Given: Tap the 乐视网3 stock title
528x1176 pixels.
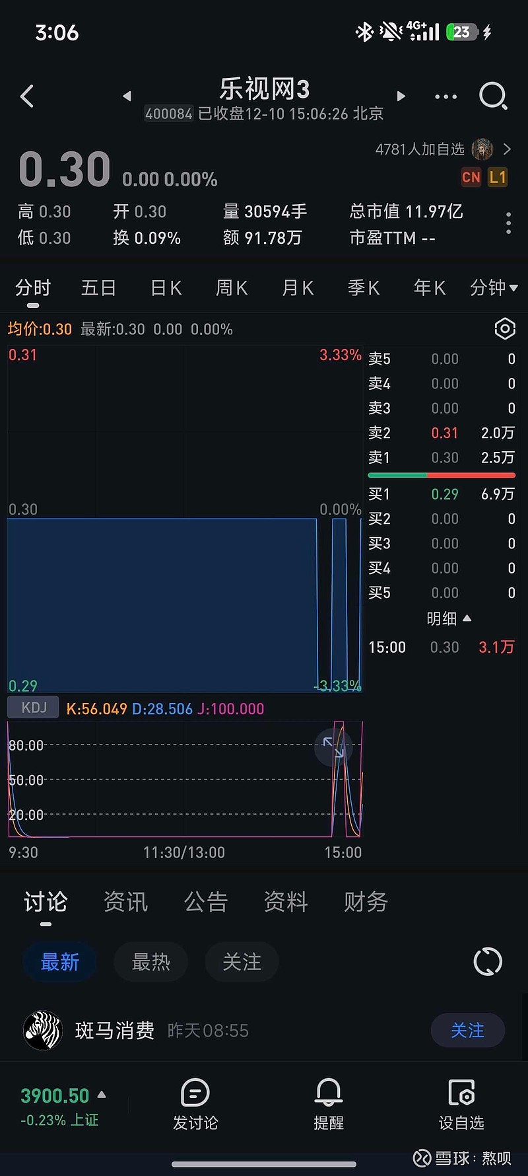Looking at the screenshot, I should pyautogui.click(x=265, y=89).
